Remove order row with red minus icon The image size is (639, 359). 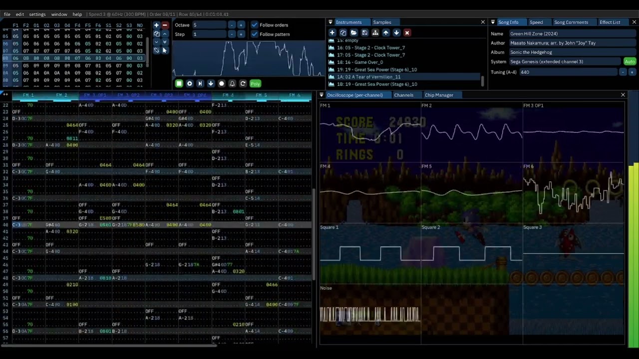pos(165,25)
